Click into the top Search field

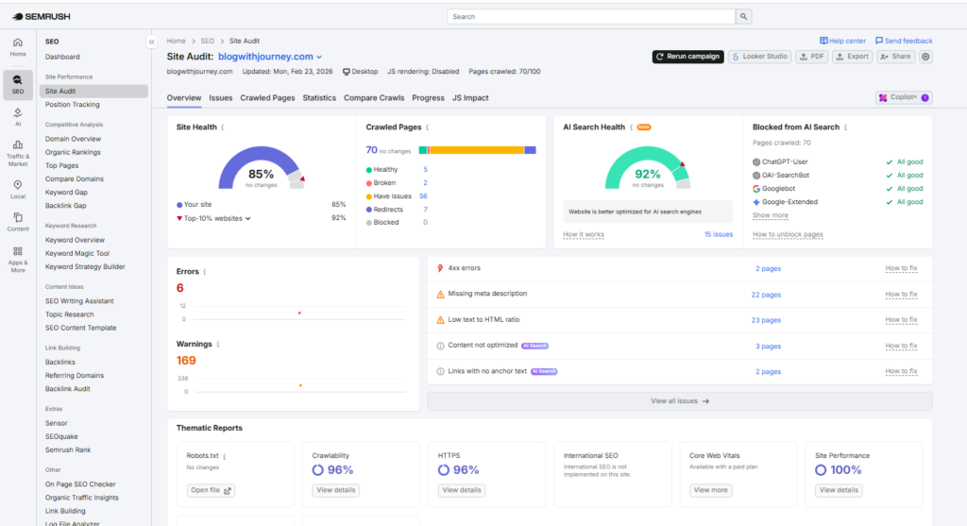[x=591, y=17]
